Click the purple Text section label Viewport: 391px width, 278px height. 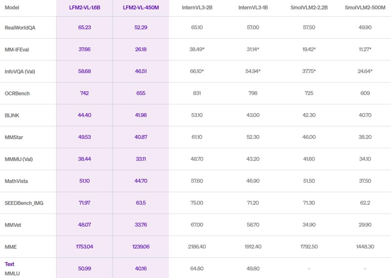pos(9,264)
